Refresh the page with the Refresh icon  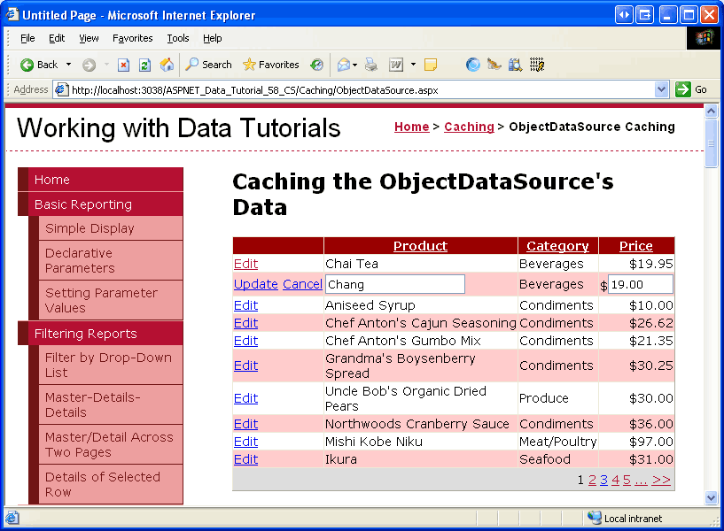coord(144,65)
